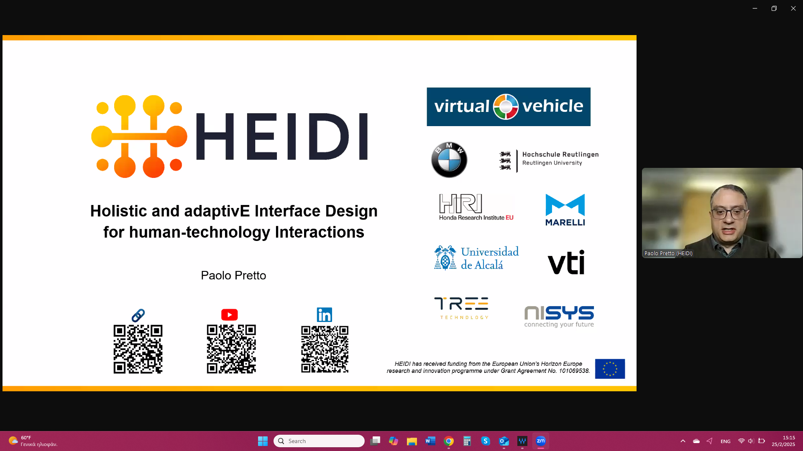Open Task View from the taskbar
Viewport: 803px width, 451px height.
[x=375, y=441]
